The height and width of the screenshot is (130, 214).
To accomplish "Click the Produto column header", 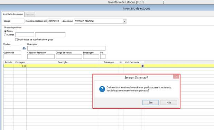I will (x=8, y=62).
